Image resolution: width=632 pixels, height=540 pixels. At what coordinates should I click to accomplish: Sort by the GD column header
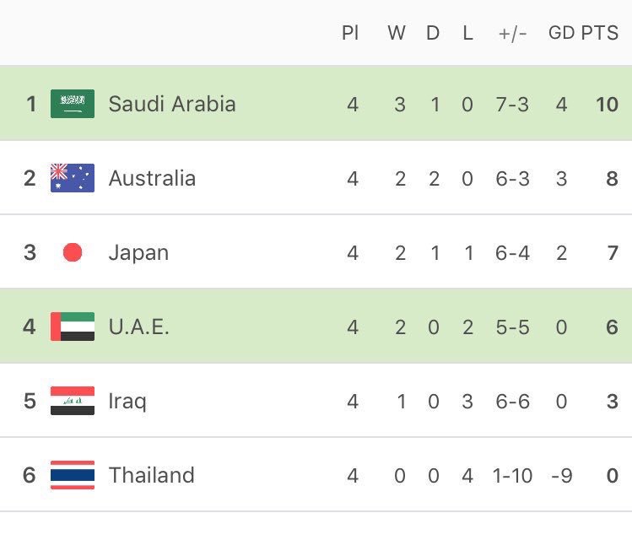561,33
